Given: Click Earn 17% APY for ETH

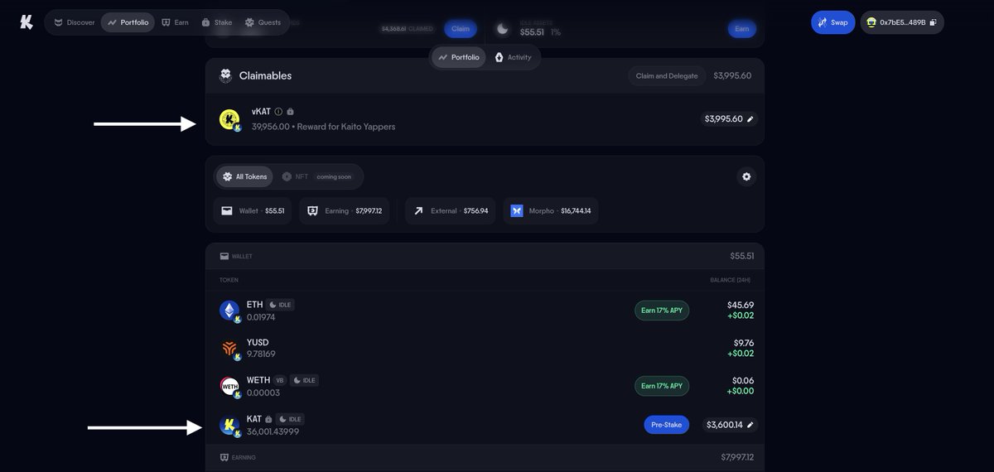Looking at the screenshot, I should click(x=662, y=311).
